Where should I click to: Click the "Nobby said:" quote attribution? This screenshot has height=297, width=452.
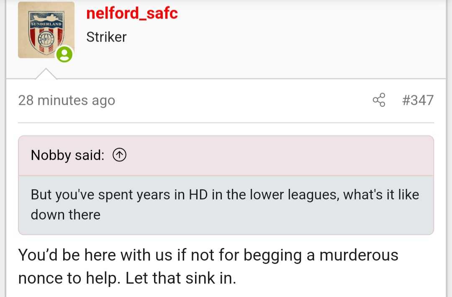pyautogui.click(x=67, y=155)
